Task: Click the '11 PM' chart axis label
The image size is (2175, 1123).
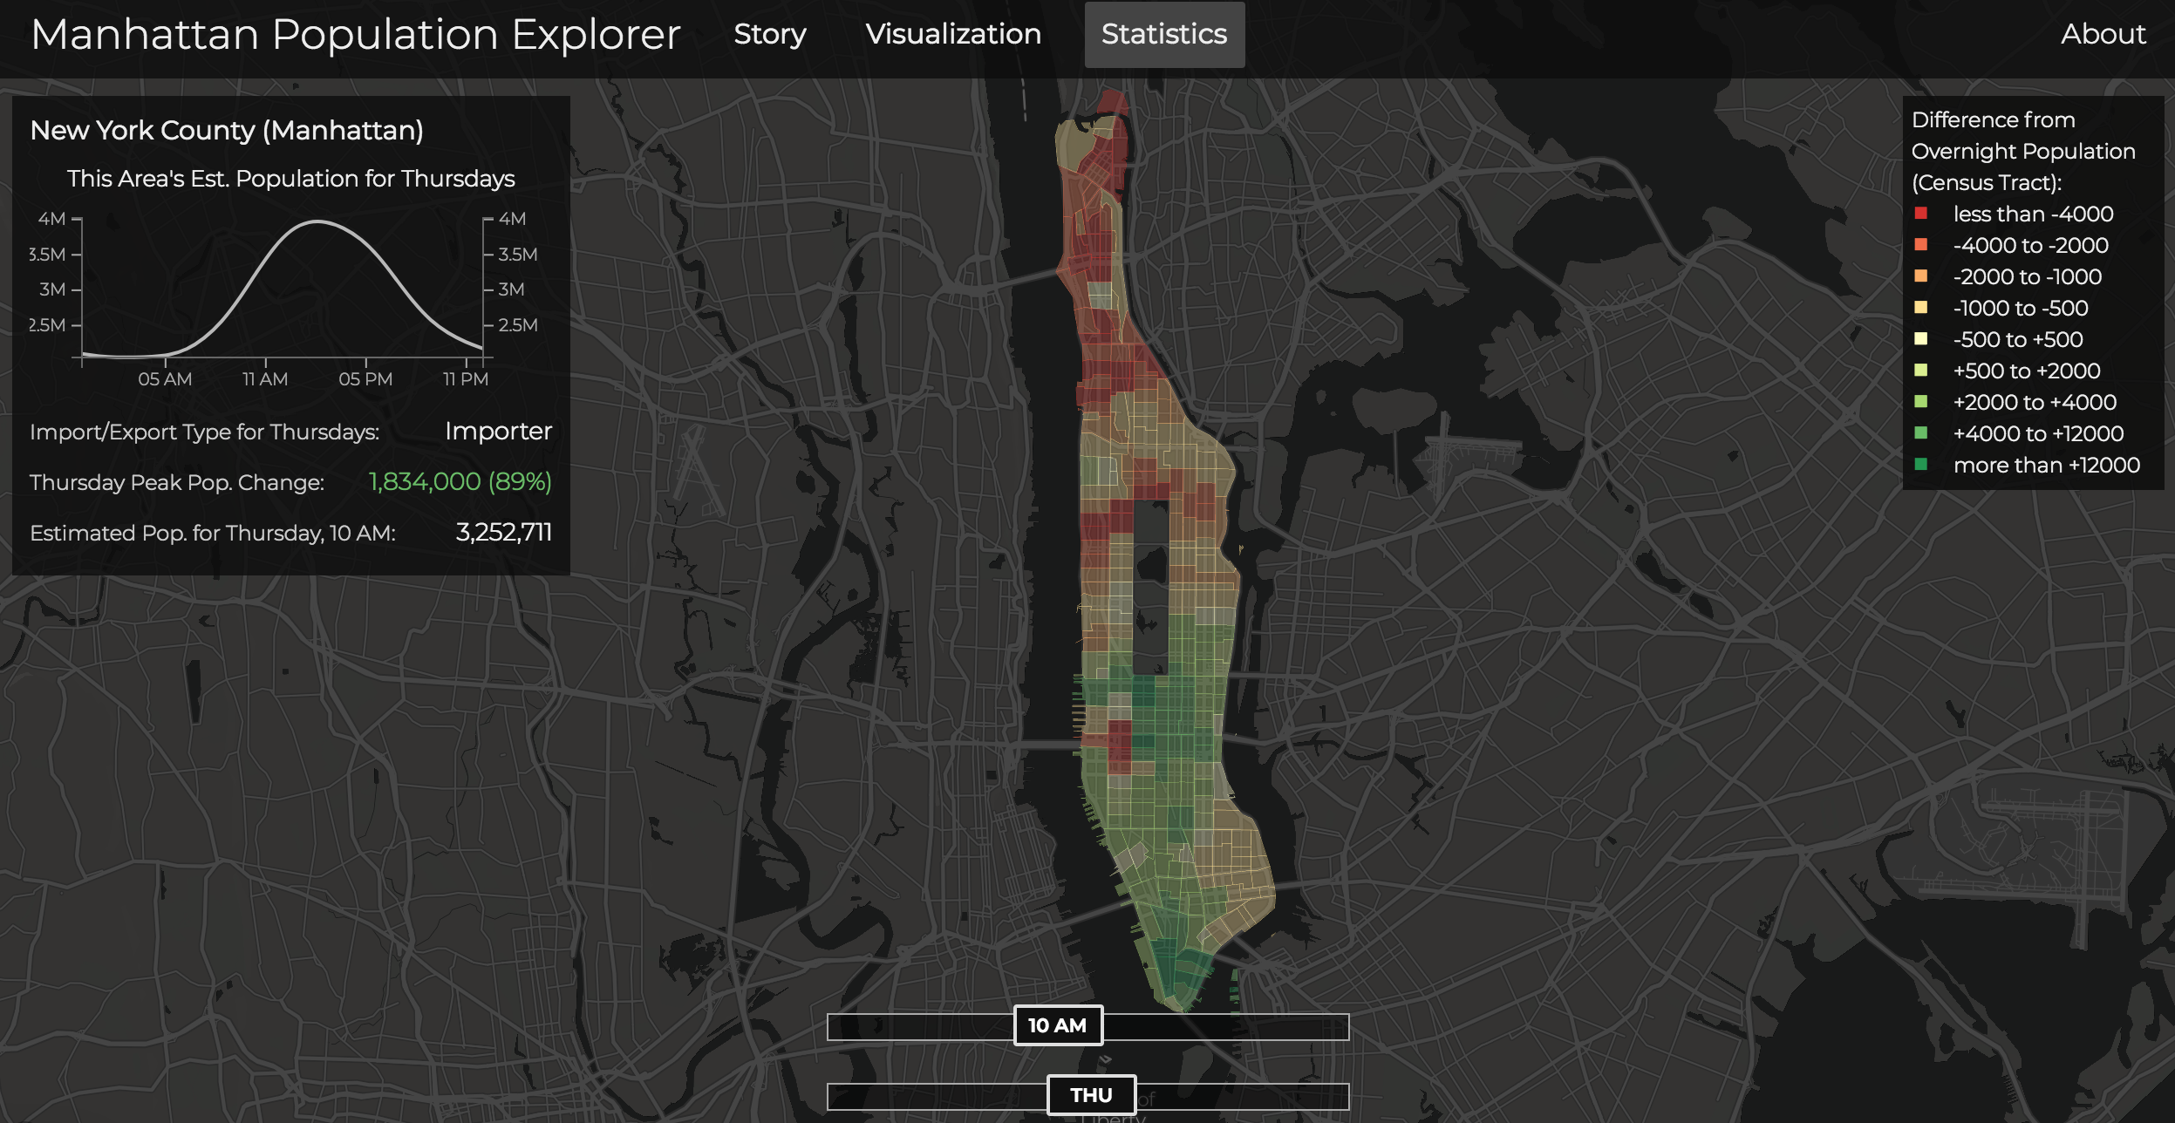Action: tap(466, 379)
